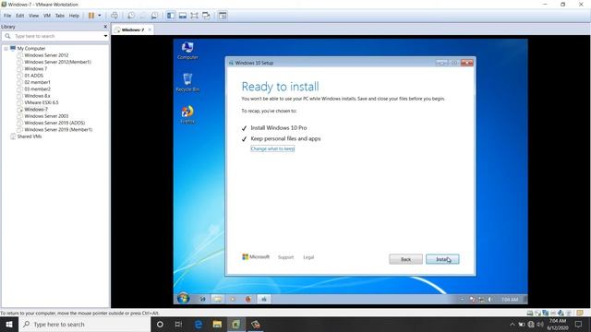
Task: Click the Unity mode toolbar icon
Action: pyautogui.click(x=206, y=16)
